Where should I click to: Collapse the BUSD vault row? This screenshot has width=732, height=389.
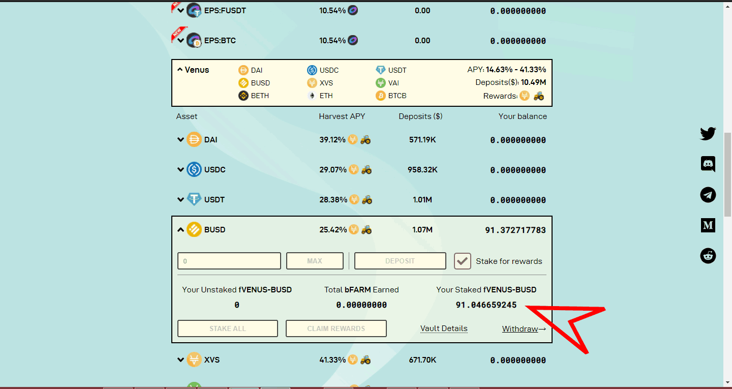pyautogui.click(x=180, y=230)
